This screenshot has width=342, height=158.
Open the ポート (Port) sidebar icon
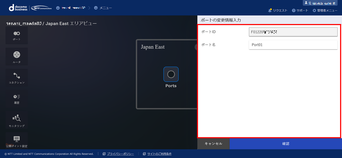pos(17,35)
